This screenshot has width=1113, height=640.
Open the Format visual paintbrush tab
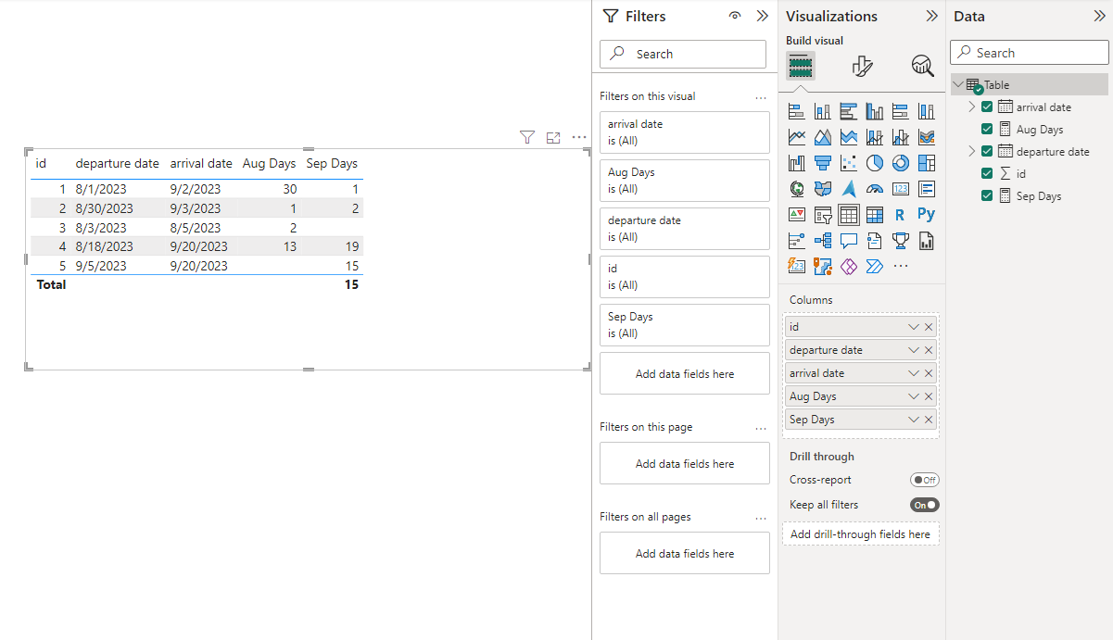pos(862,66)
